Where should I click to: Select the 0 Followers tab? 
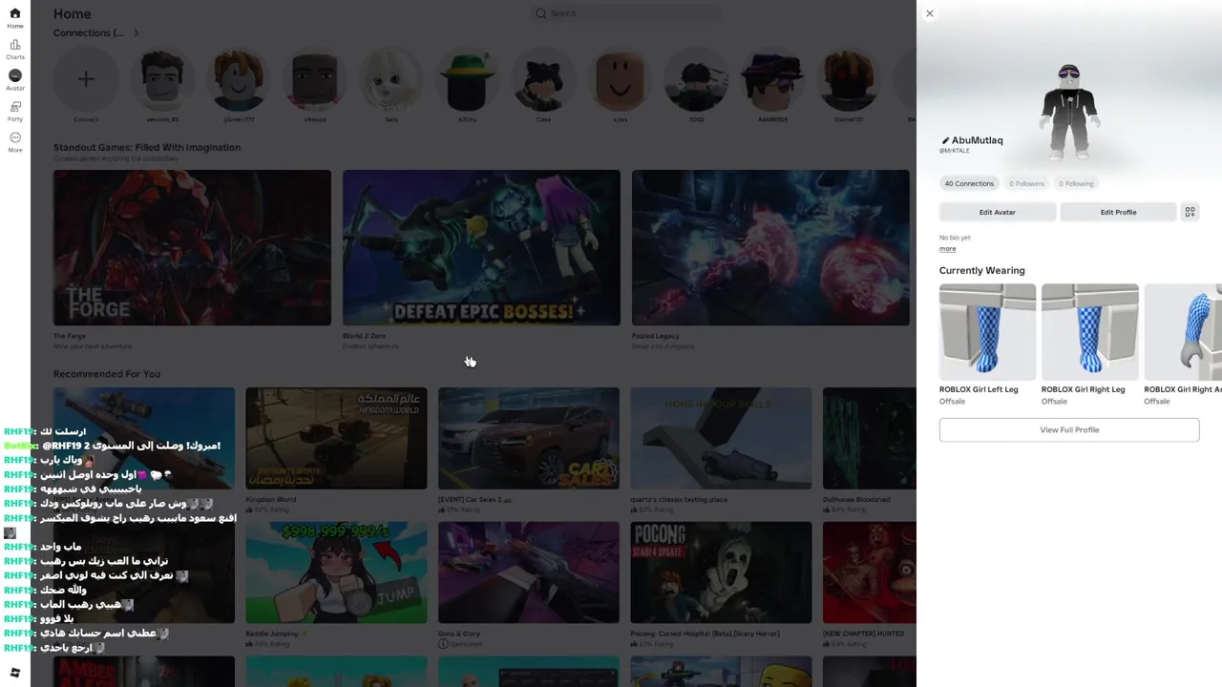pos(1026,183)
